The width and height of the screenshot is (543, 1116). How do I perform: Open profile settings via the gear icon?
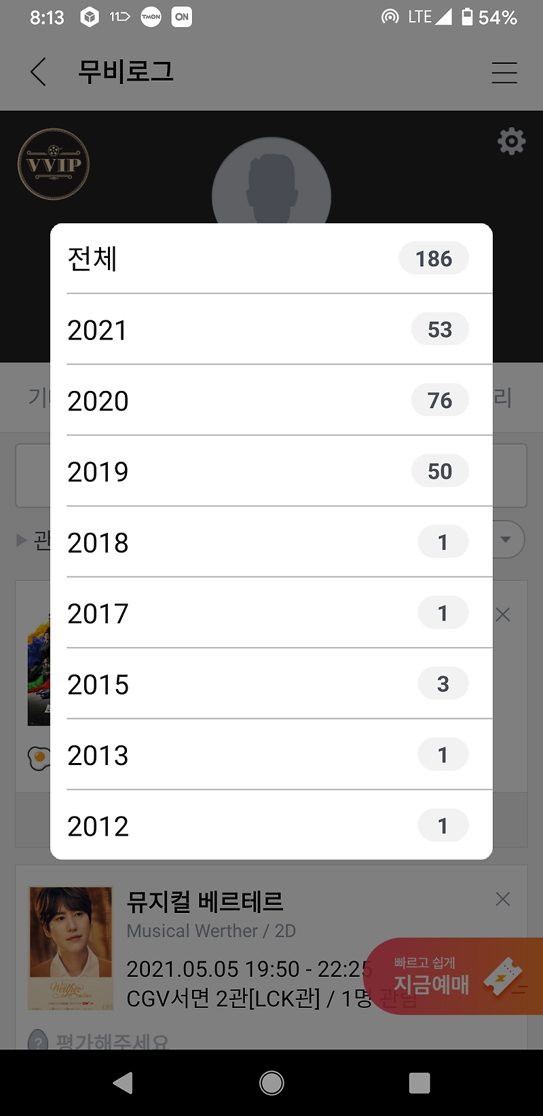tap(512, 141)
